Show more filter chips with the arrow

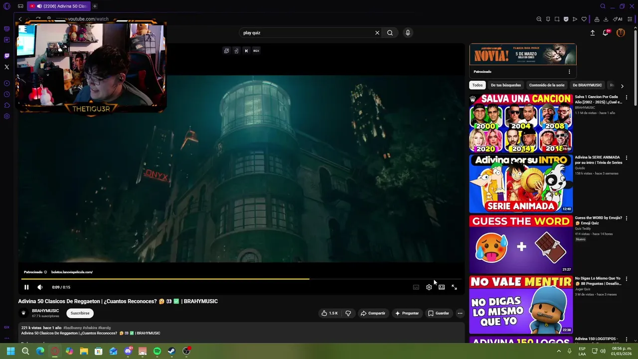(x=622, y=86)
